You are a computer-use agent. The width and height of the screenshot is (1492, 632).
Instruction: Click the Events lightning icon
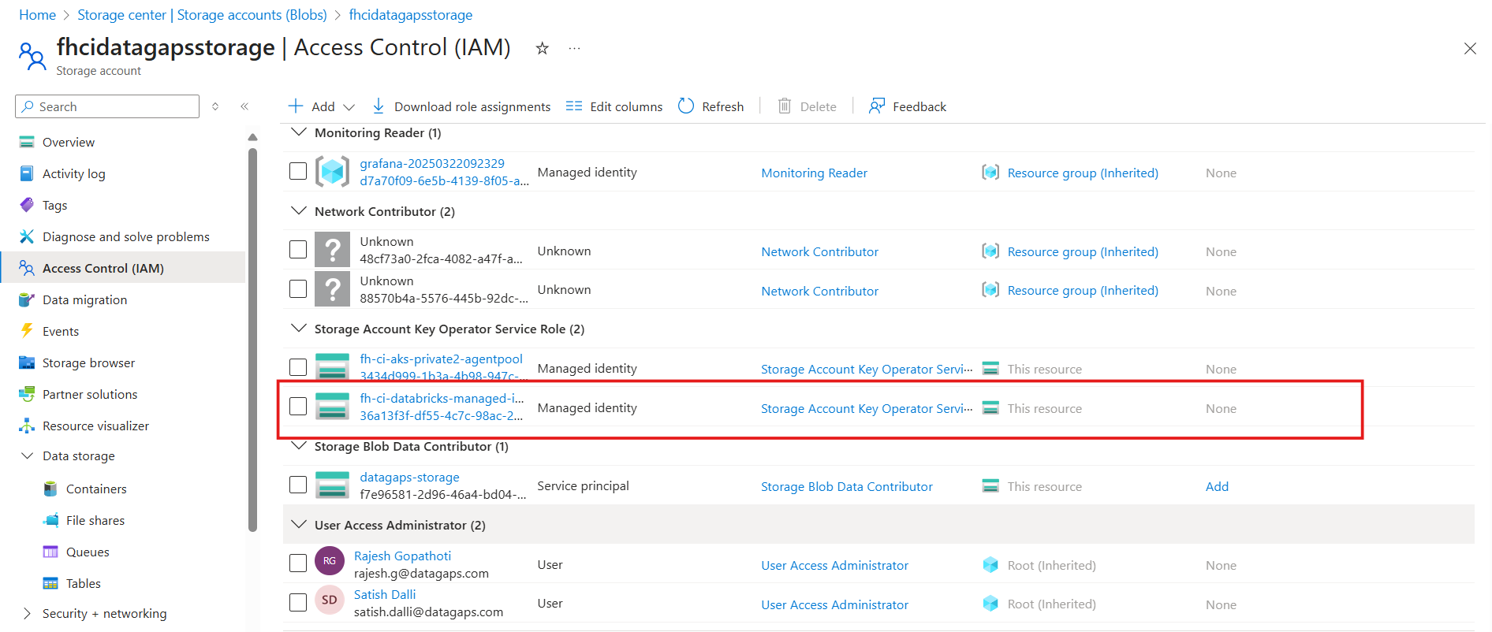tap(27, 331)
